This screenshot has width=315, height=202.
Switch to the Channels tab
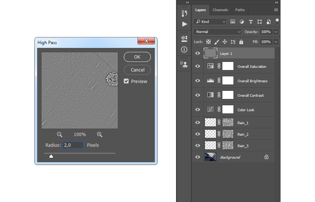point(220,10)
